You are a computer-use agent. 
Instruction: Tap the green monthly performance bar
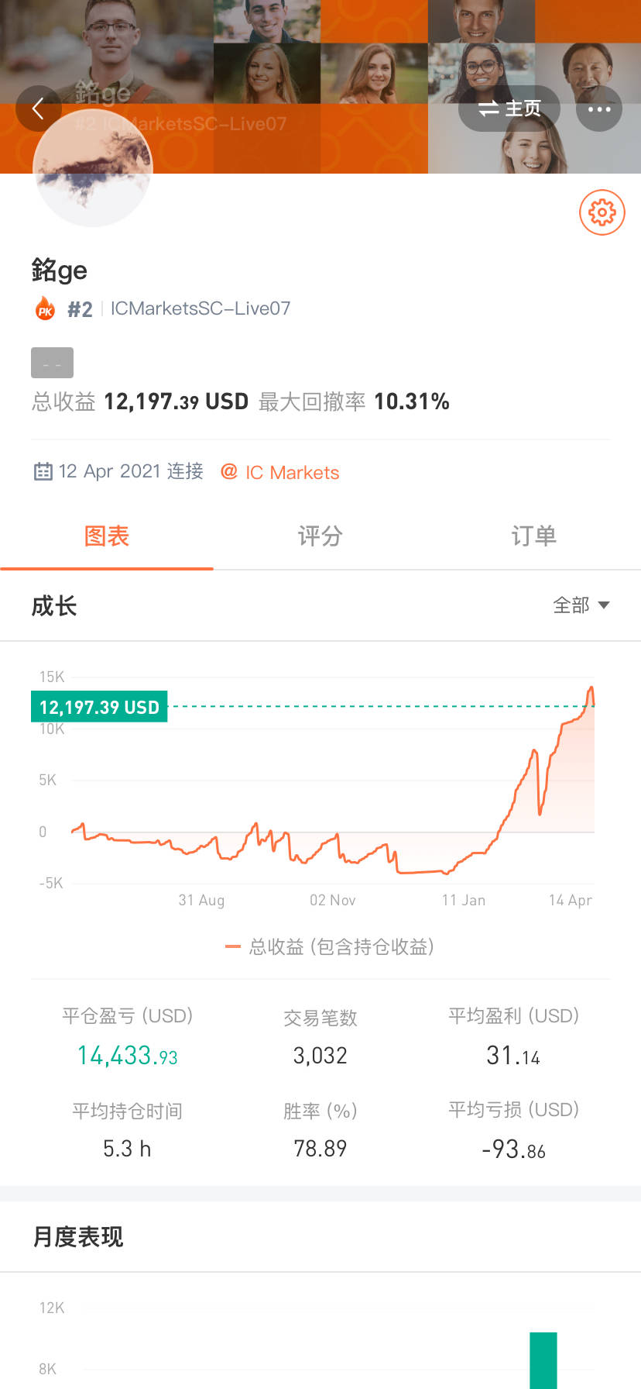coord(543,1360)
